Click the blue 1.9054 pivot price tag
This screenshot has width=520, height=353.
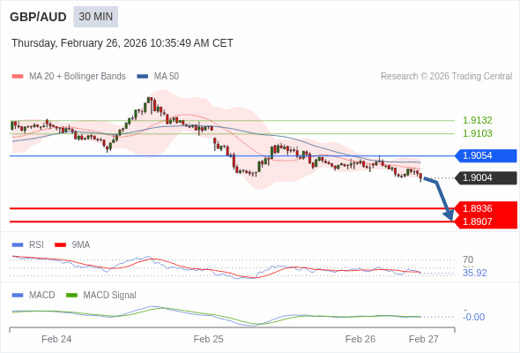pyautogui.click(x=486, y=155)
